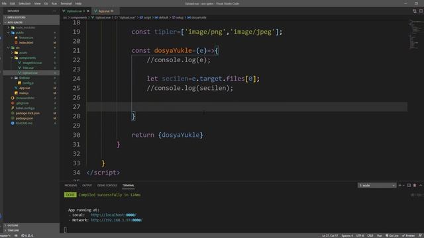Open the Go menu
424x238 pixels.
(x=46, y=3)
